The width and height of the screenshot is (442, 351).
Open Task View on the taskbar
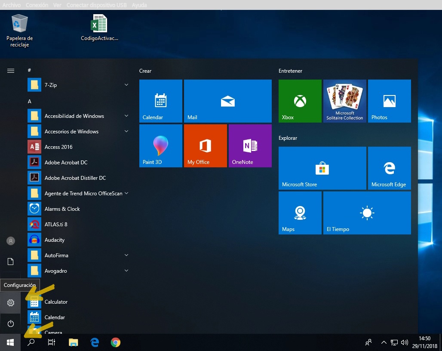pos(52,342)
